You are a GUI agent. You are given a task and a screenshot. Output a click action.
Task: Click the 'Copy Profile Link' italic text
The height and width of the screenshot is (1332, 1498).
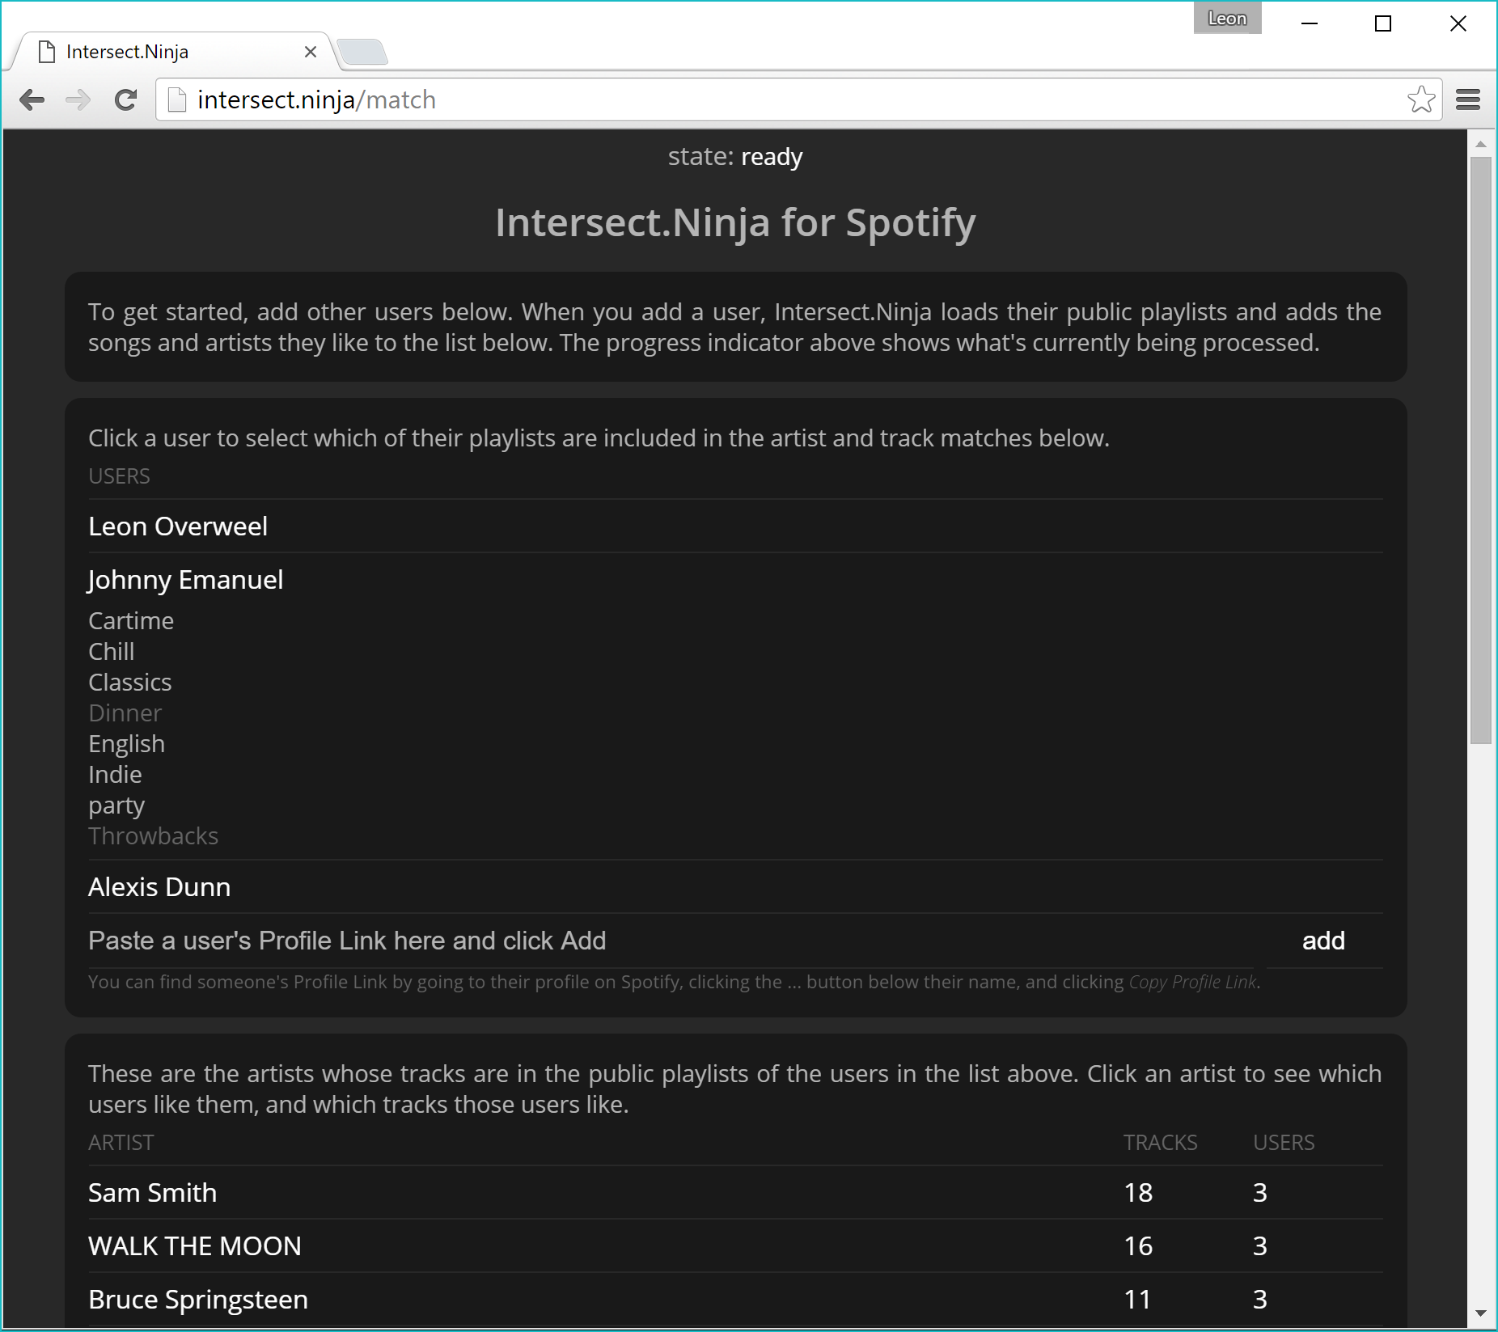pos(1193,982)
